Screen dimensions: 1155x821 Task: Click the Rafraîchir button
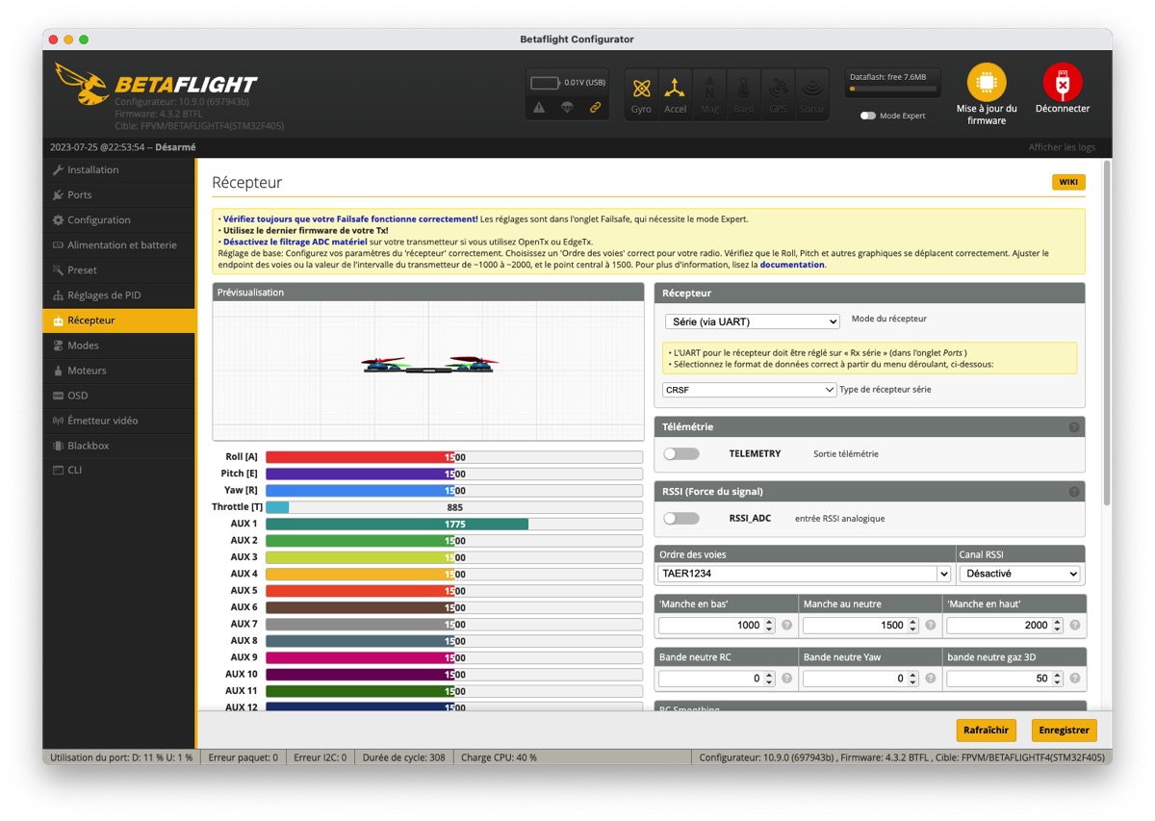click(987, 731)
